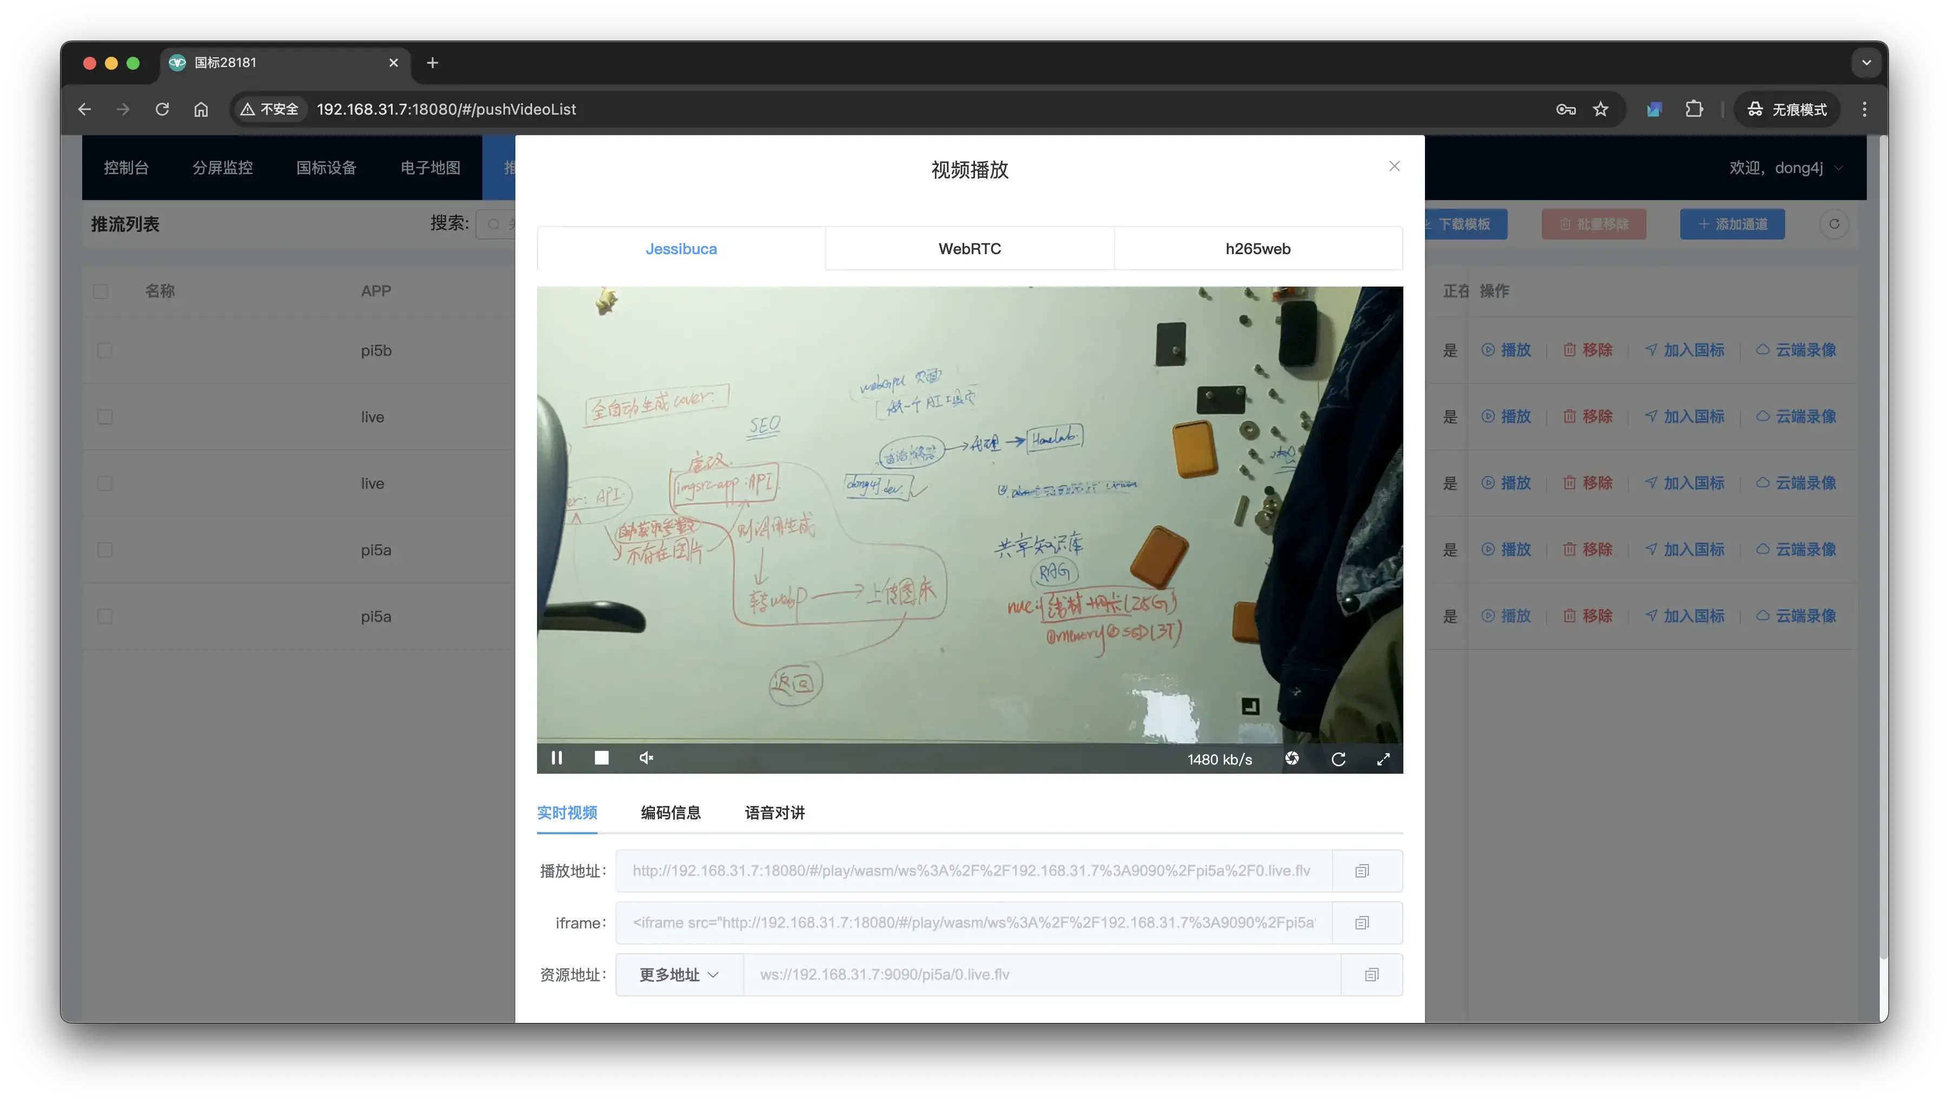Screen dimensions: 1949x1103
Task: Open the browser tab search chevron
Action: [1866, 63]
